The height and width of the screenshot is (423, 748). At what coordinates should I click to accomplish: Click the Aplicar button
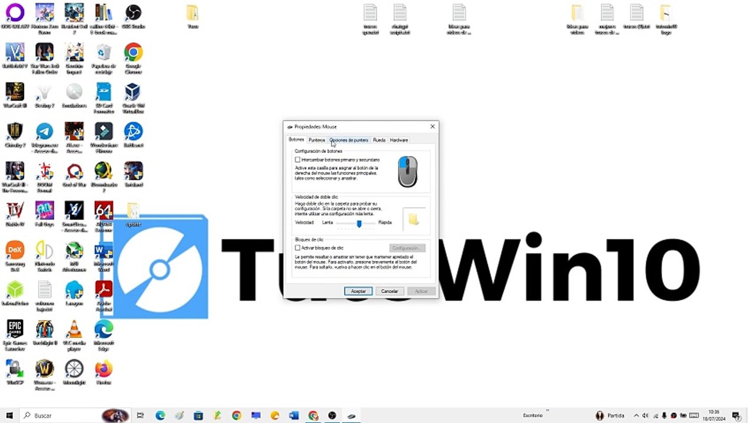coord(421,291)
